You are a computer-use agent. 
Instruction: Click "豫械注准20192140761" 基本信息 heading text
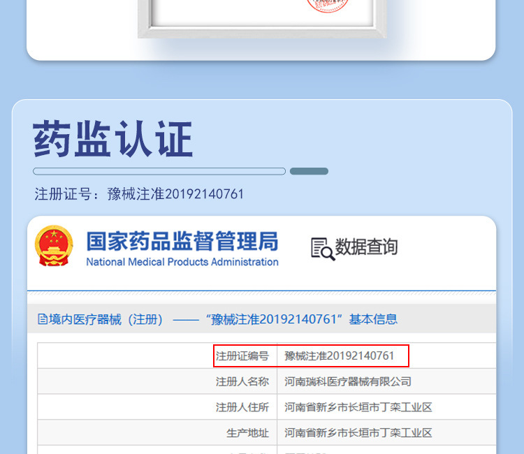[x=301, y=319]
